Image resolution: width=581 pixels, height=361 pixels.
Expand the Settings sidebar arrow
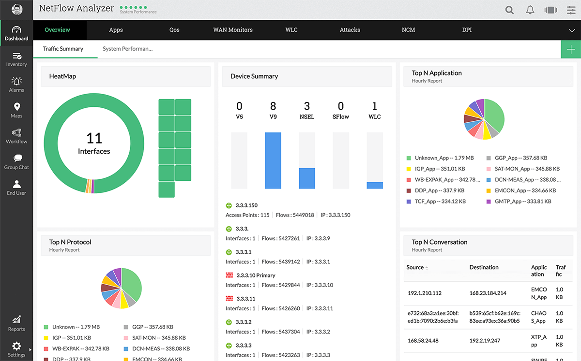(30, 349)
